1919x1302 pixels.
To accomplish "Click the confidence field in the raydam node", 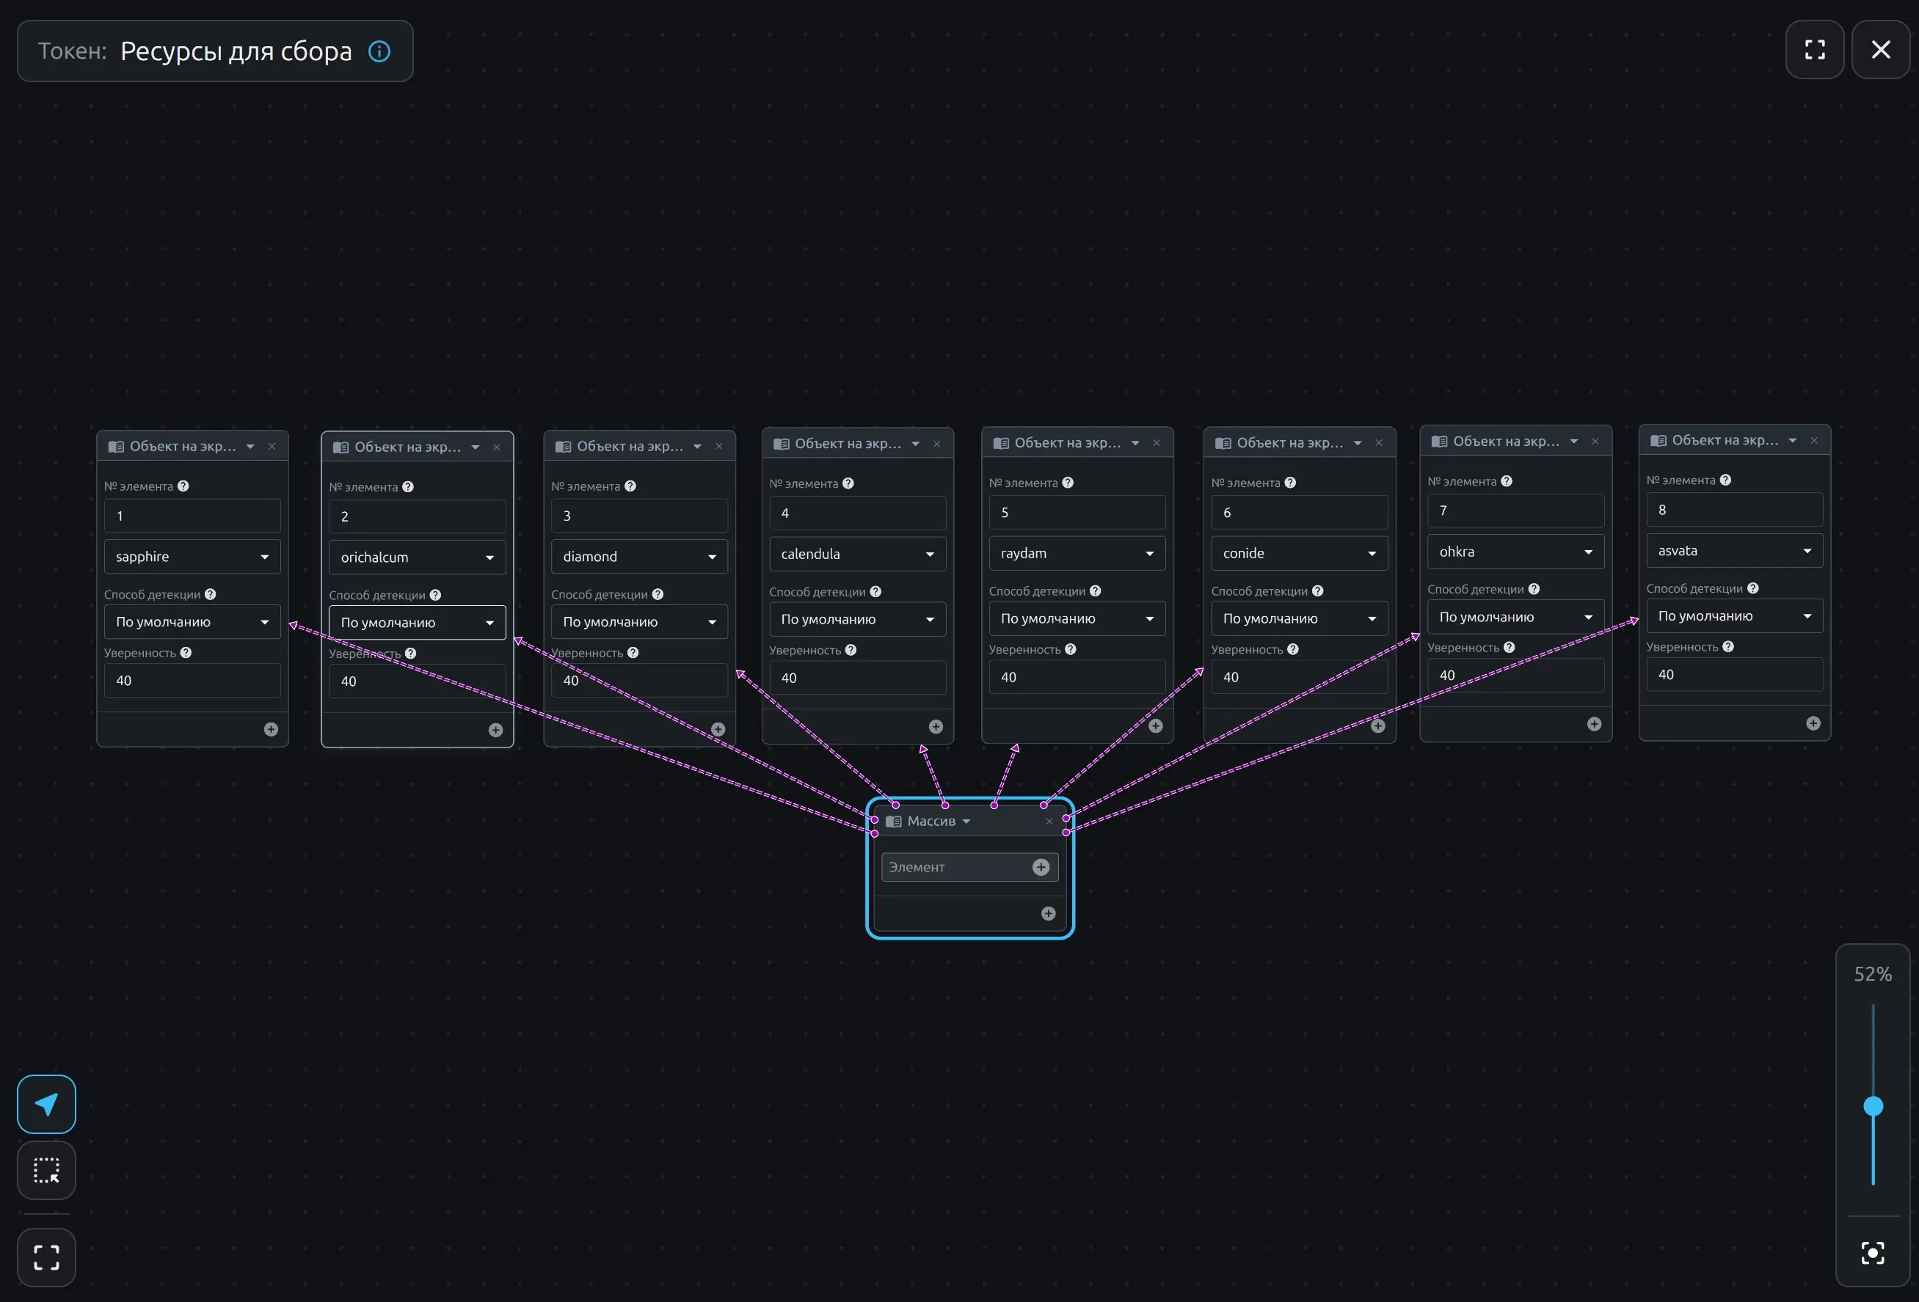I will (1077, 677).
